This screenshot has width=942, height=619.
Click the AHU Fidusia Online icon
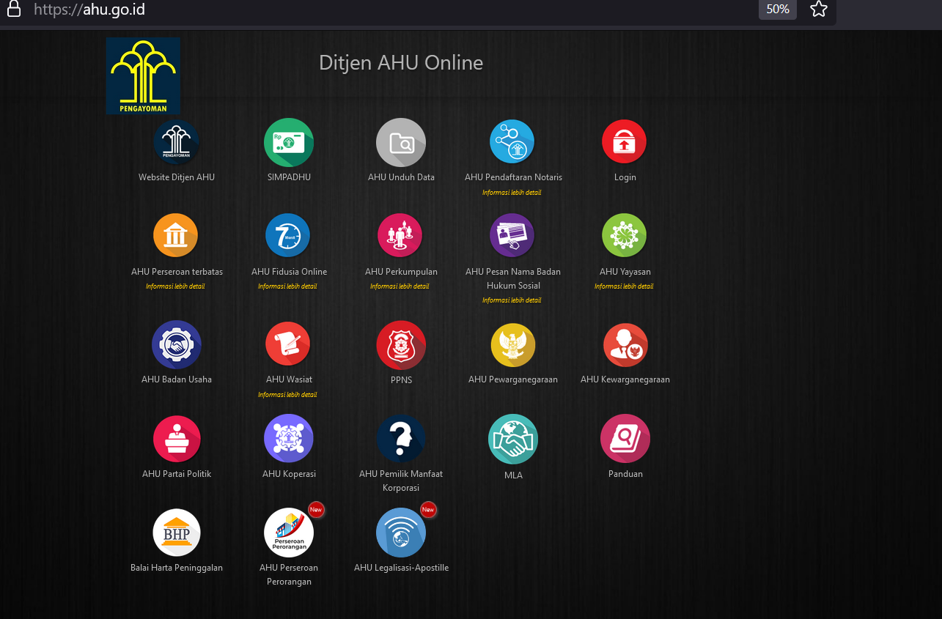point(288,236)
